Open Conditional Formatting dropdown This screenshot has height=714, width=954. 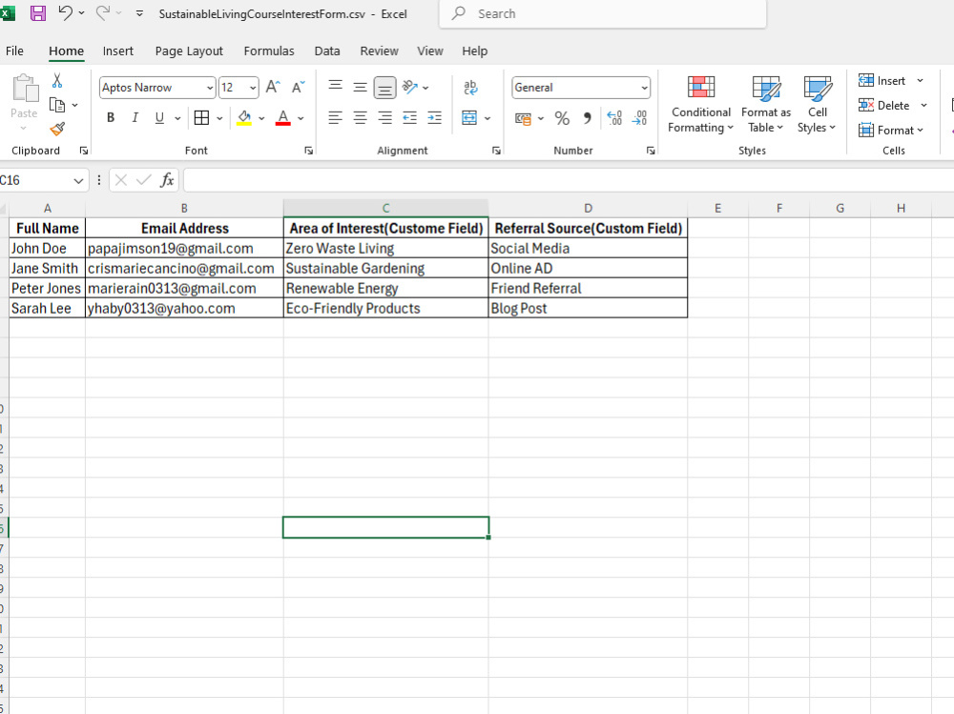coord(700,104)
